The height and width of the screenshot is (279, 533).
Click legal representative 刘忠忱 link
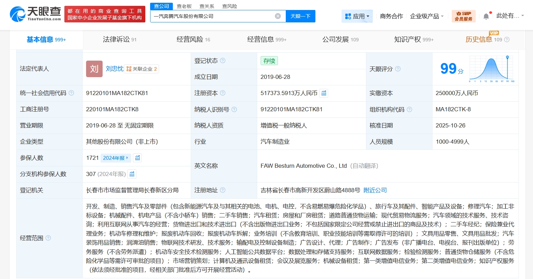[114, 69]
